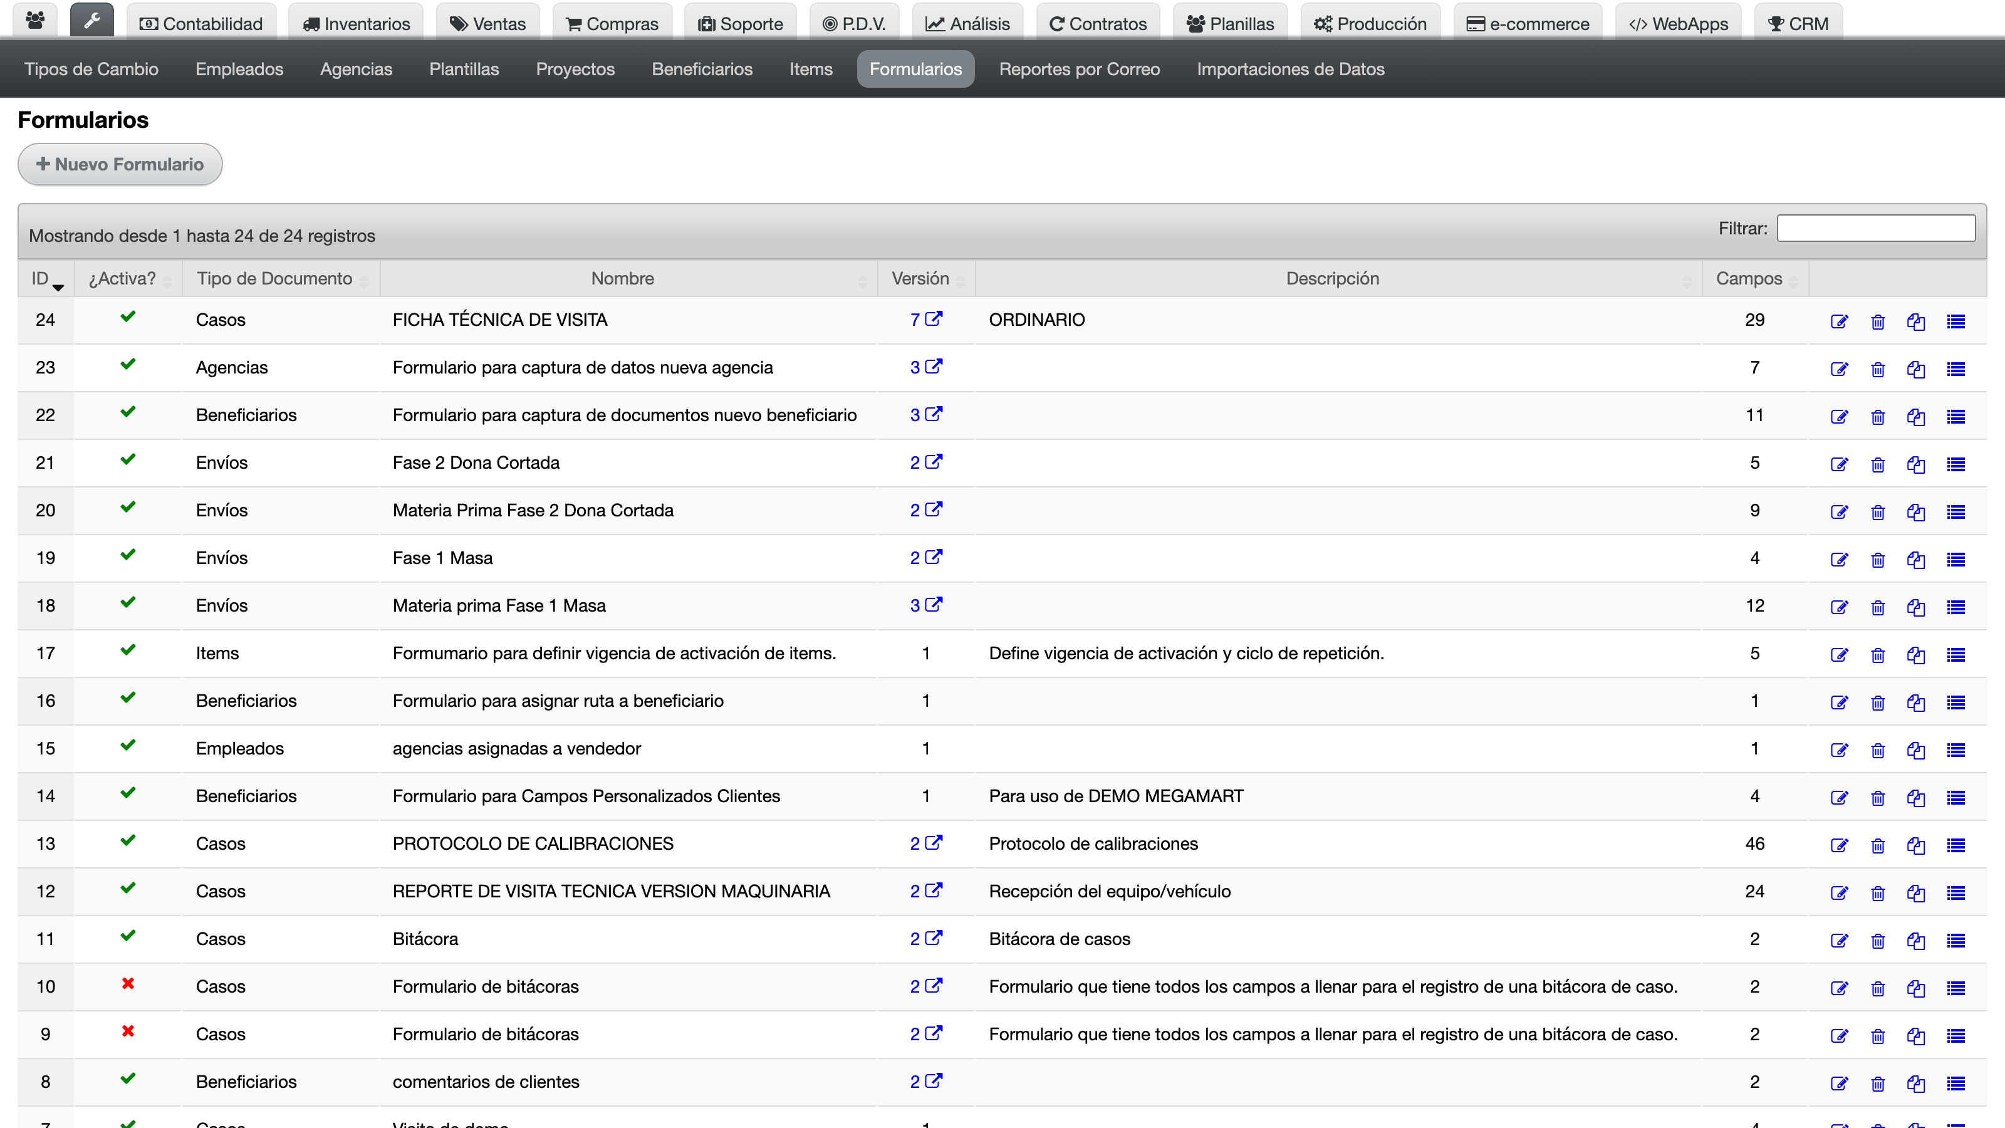Toggle active checkmark of form ID 15
Screen dimensions: 2005x1128
pos(128,745)
